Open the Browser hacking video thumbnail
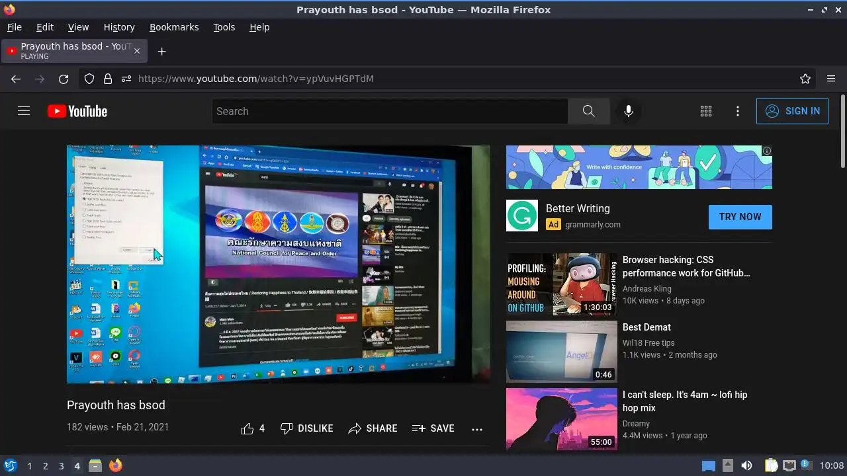The height and width of the screenshot is (476, 847). coord(562,284)
